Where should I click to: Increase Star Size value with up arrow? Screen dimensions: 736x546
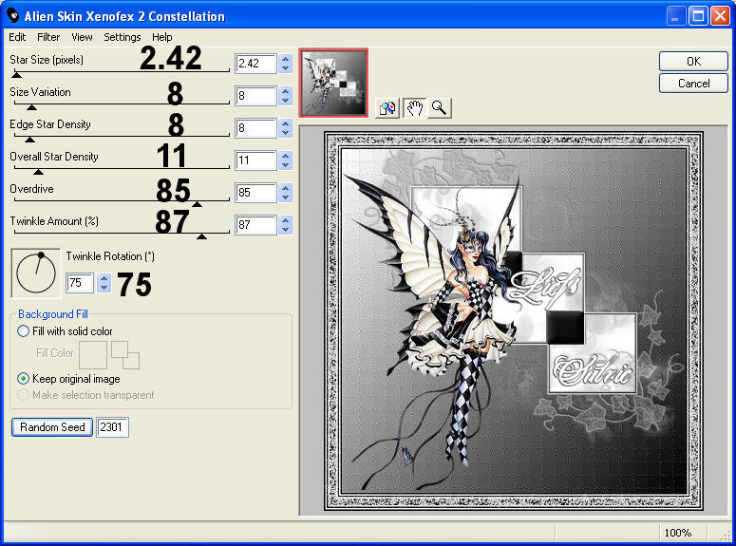click(286, 59)
